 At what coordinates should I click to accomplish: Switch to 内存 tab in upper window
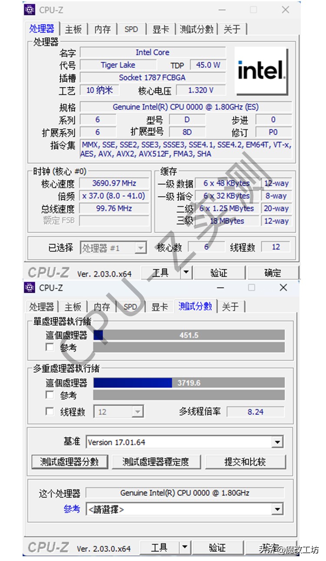[103, 29]
